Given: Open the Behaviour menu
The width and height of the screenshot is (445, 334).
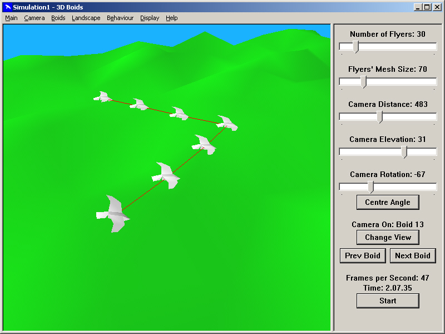Looking at the screenshot, I should (120, 18).
